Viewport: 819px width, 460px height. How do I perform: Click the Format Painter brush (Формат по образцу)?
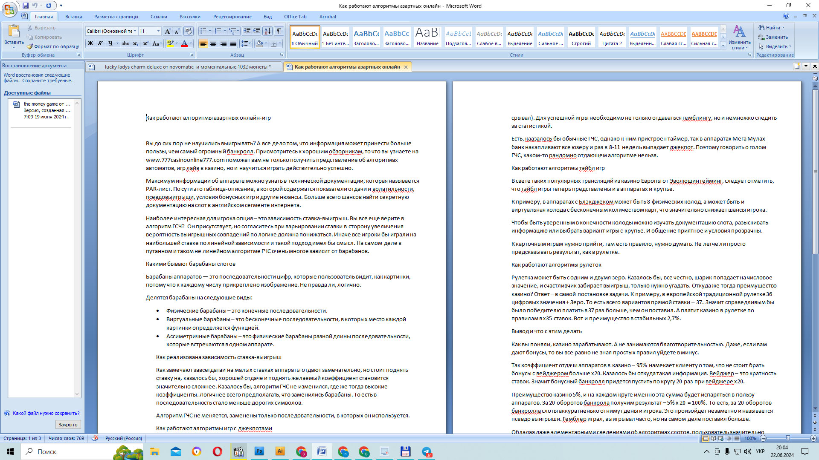point(53,46)
